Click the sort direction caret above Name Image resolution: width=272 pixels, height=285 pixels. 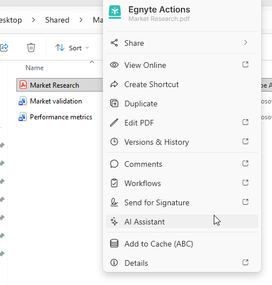pos(92,62)
